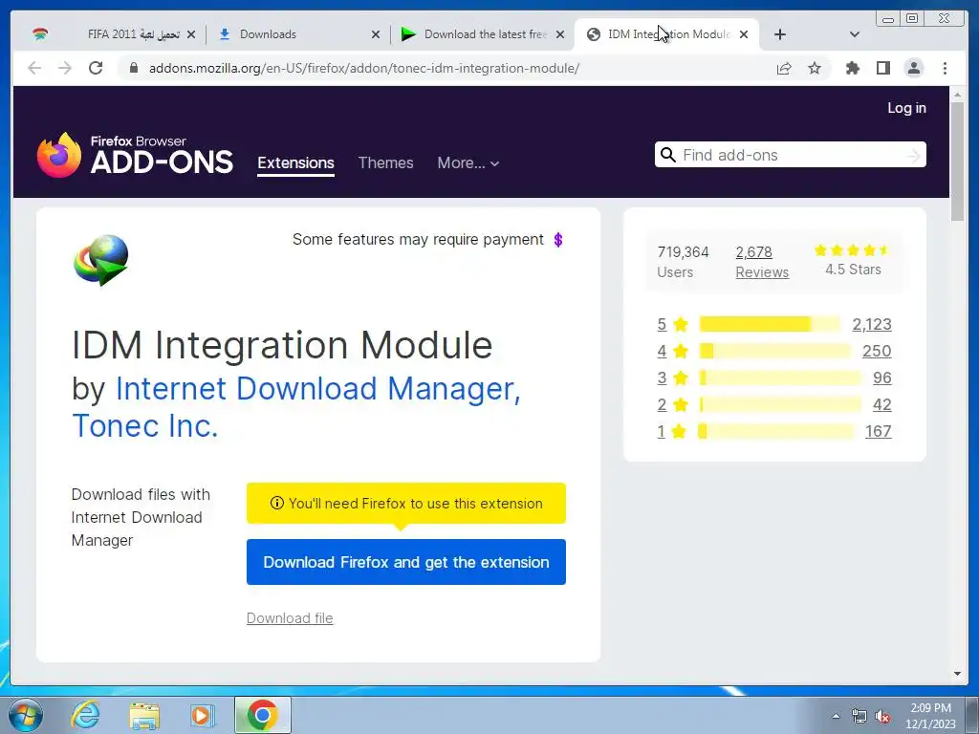
Task: Click the page vertical scrollbar thumb
Action: [x=957, y=161]
